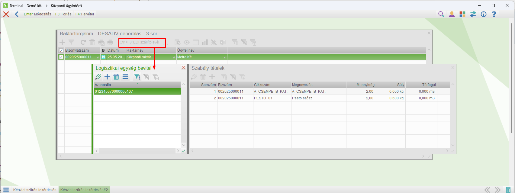Click the teal filter funnel in Logisztikai egység bevitel
Screen dimensions: 515x193
click(137, 77)
